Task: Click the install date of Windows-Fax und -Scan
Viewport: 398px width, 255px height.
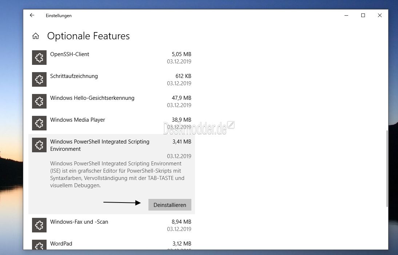Action: (179, 229)
